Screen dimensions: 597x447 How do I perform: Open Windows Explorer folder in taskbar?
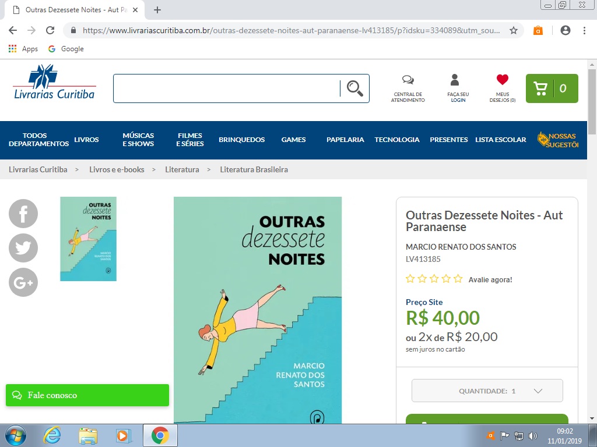pyautogui.click(x=88, y=435)
